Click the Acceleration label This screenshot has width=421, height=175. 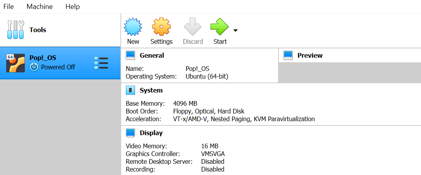coord(143,119)
